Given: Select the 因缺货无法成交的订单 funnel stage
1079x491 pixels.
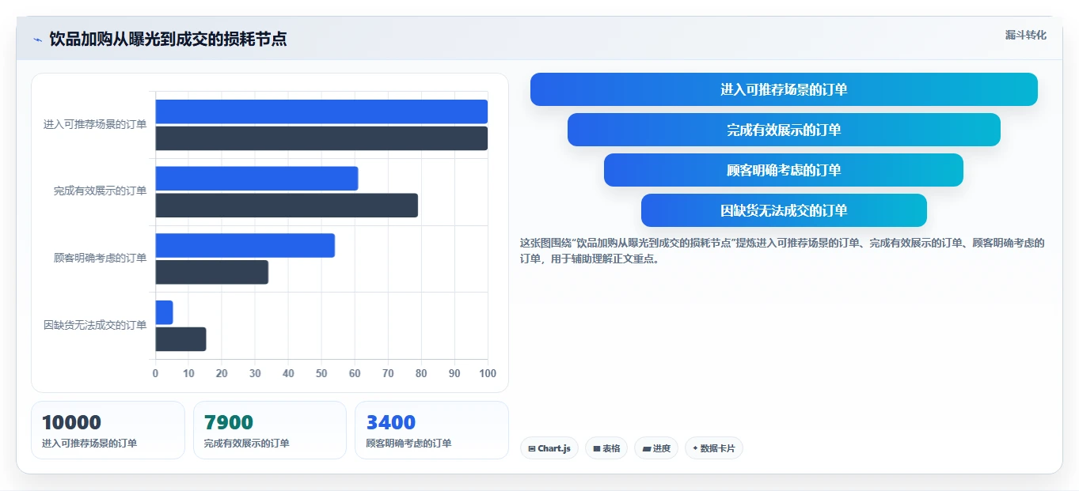Looking at the screenshot, I should (784, 210).
